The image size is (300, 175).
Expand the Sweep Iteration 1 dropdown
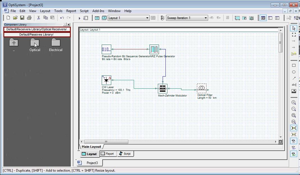[206, 18]
